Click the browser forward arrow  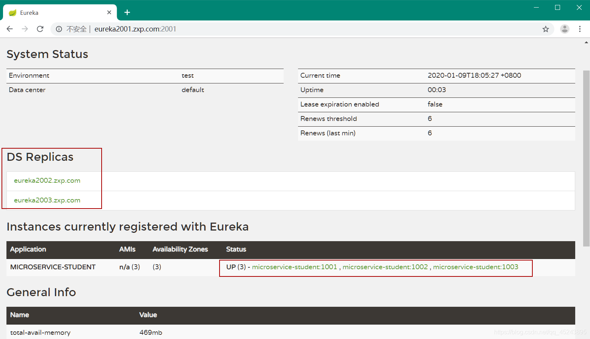click(x=25, y=29)
